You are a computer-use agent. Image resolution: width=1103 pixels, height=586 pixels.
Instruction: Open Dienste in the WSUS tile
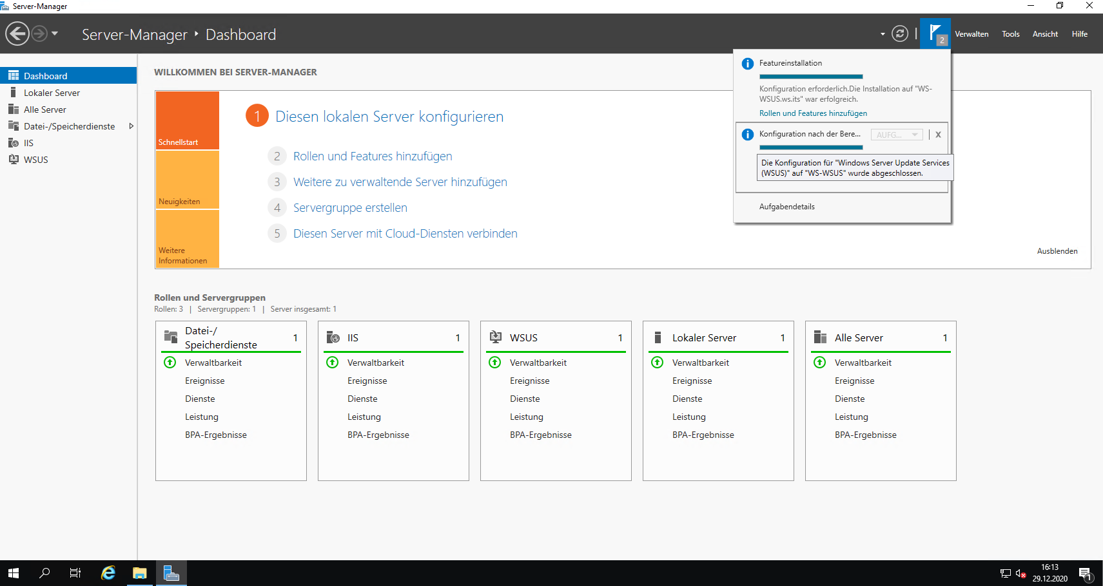point(525,399)
